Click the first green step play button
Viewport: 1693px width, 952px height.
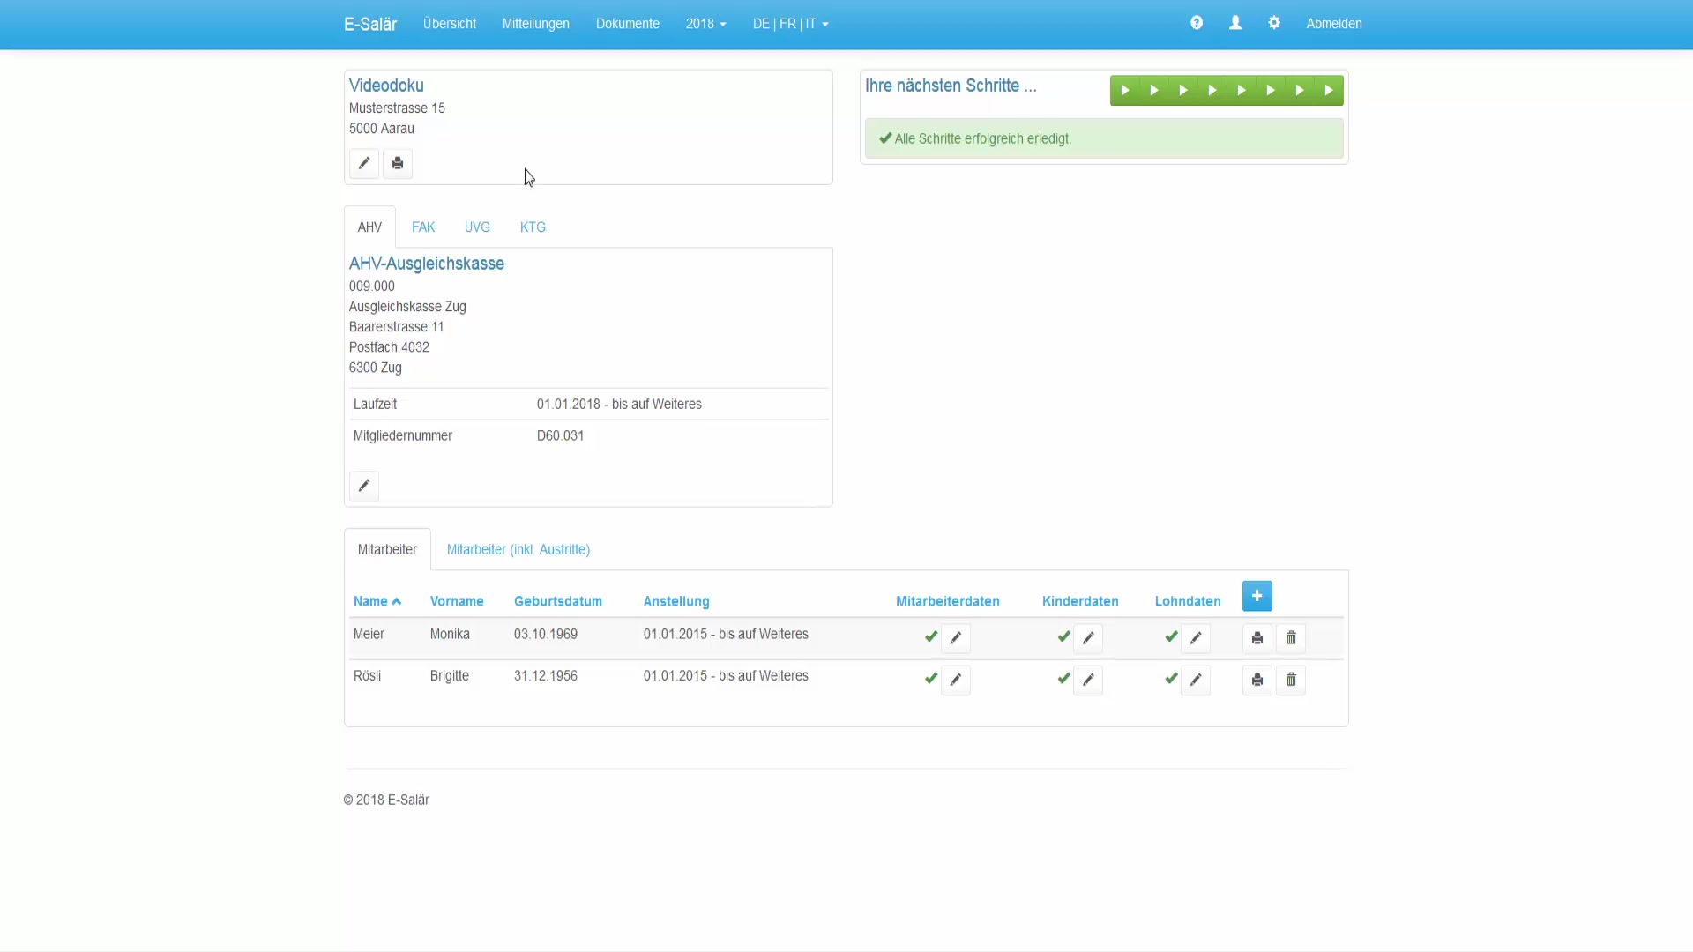click(x=1124, y=90)
